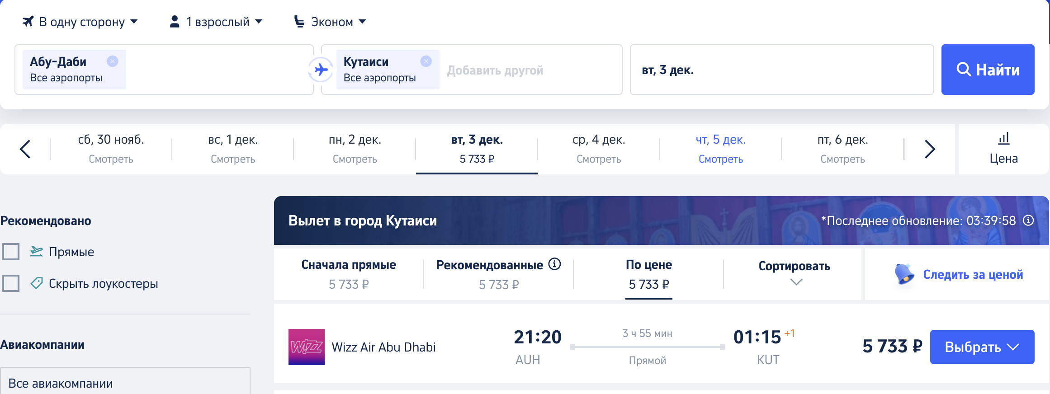Switch to Сначала прямые sorting tab
The image size is (1050, 394).
[x=349, y=274]
